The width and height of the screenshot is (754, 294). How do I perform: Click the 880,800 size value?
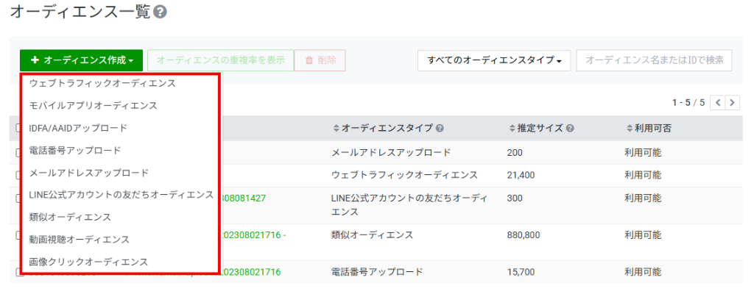pos(524,235)
